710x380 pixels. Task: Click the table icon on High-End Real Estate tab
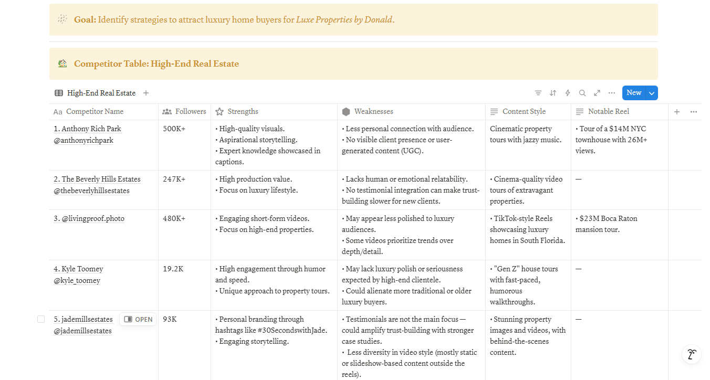coord(59,93)
